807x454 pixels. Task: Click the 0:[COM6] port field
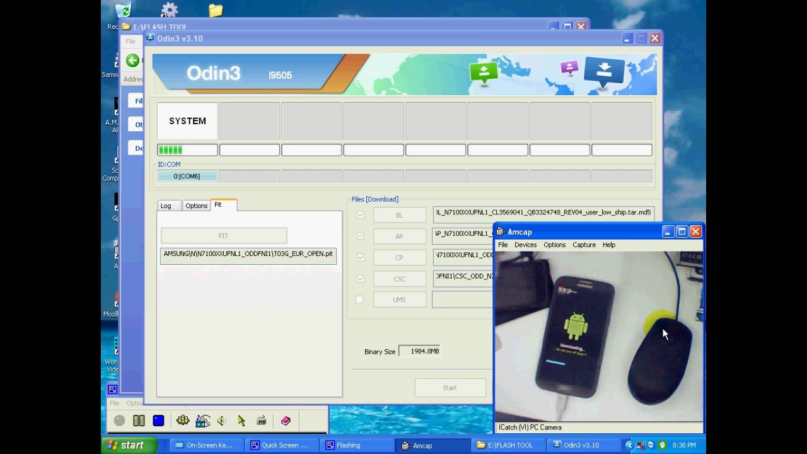(187, 177)
